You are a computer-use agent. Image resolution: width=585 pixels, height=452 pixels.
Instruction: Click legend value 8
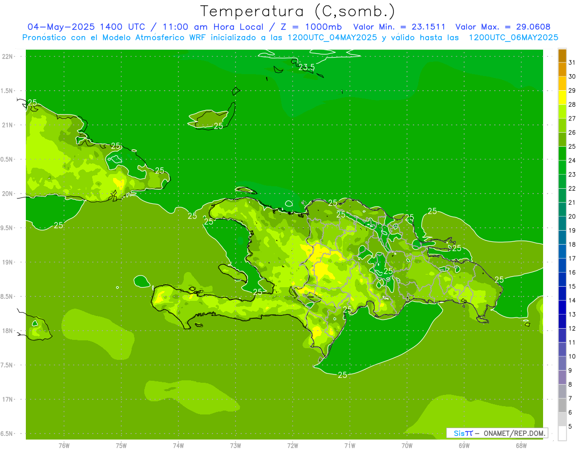coord(570,384)
